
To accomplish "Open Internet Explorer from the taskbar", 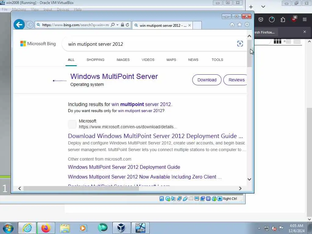I will click(x=27, y=228).
